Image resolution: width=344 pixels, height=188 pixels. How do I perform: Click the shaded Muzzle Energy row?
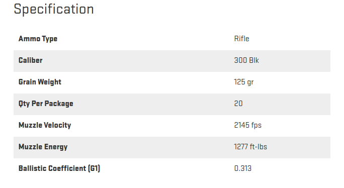172,147
